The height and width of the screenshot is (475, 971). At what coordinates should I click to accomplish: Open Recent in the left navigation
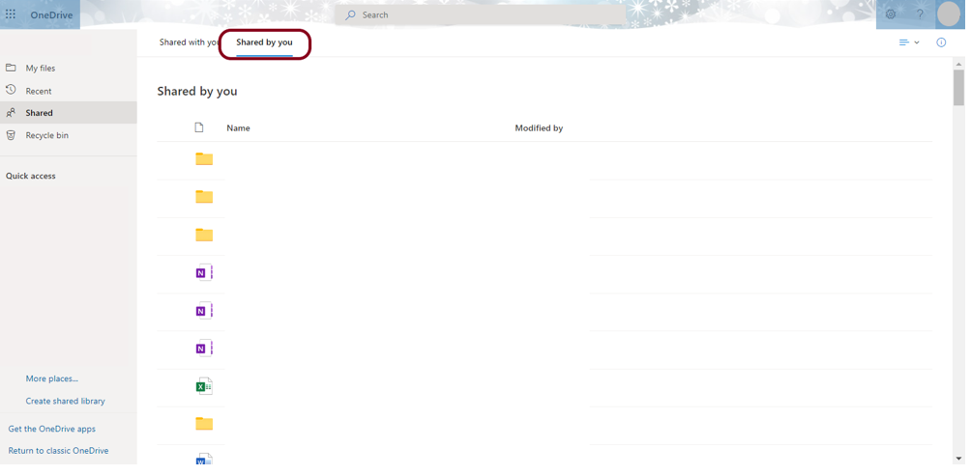tap(39, 92)
